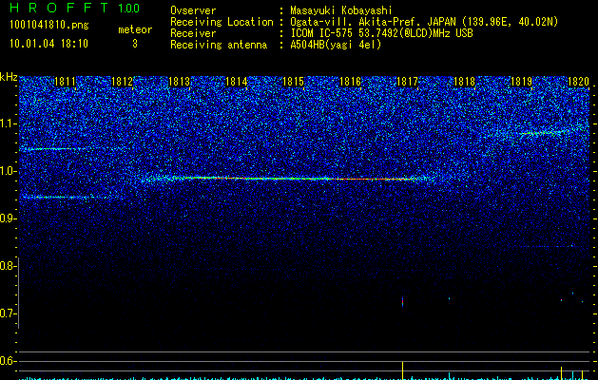Click the 0.8 kHz axis label
This screenshot has width=598, height=380.
pyautogui.click(x=9, y=266)
